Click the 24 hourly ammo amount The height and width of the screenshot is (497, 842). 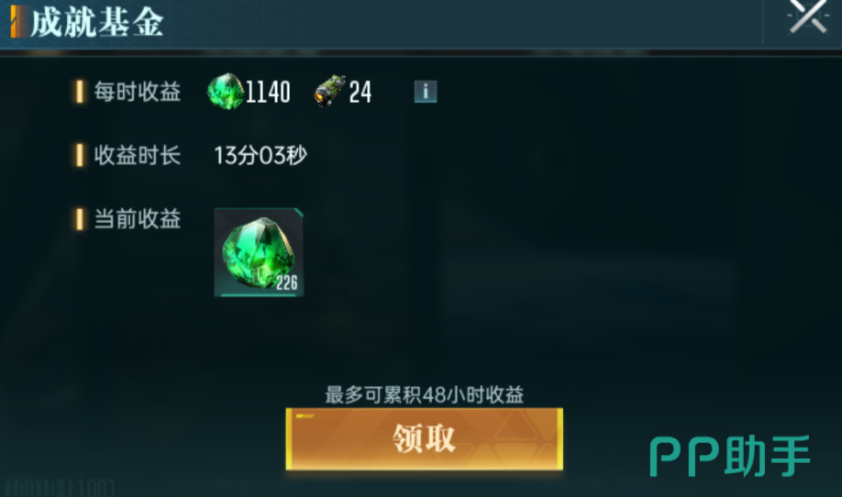point(360,93)
